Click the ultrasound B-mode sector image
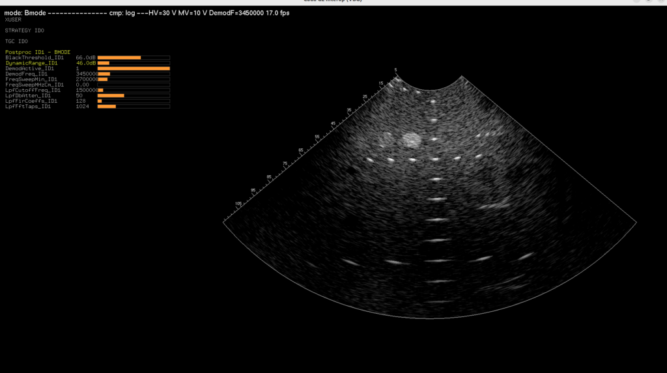Screen dimensions: 667x373 tap(430, 197)
